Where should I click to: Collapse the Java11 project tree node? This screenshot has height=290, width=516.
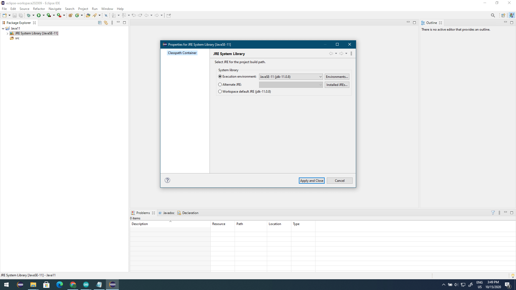(3, 28)
